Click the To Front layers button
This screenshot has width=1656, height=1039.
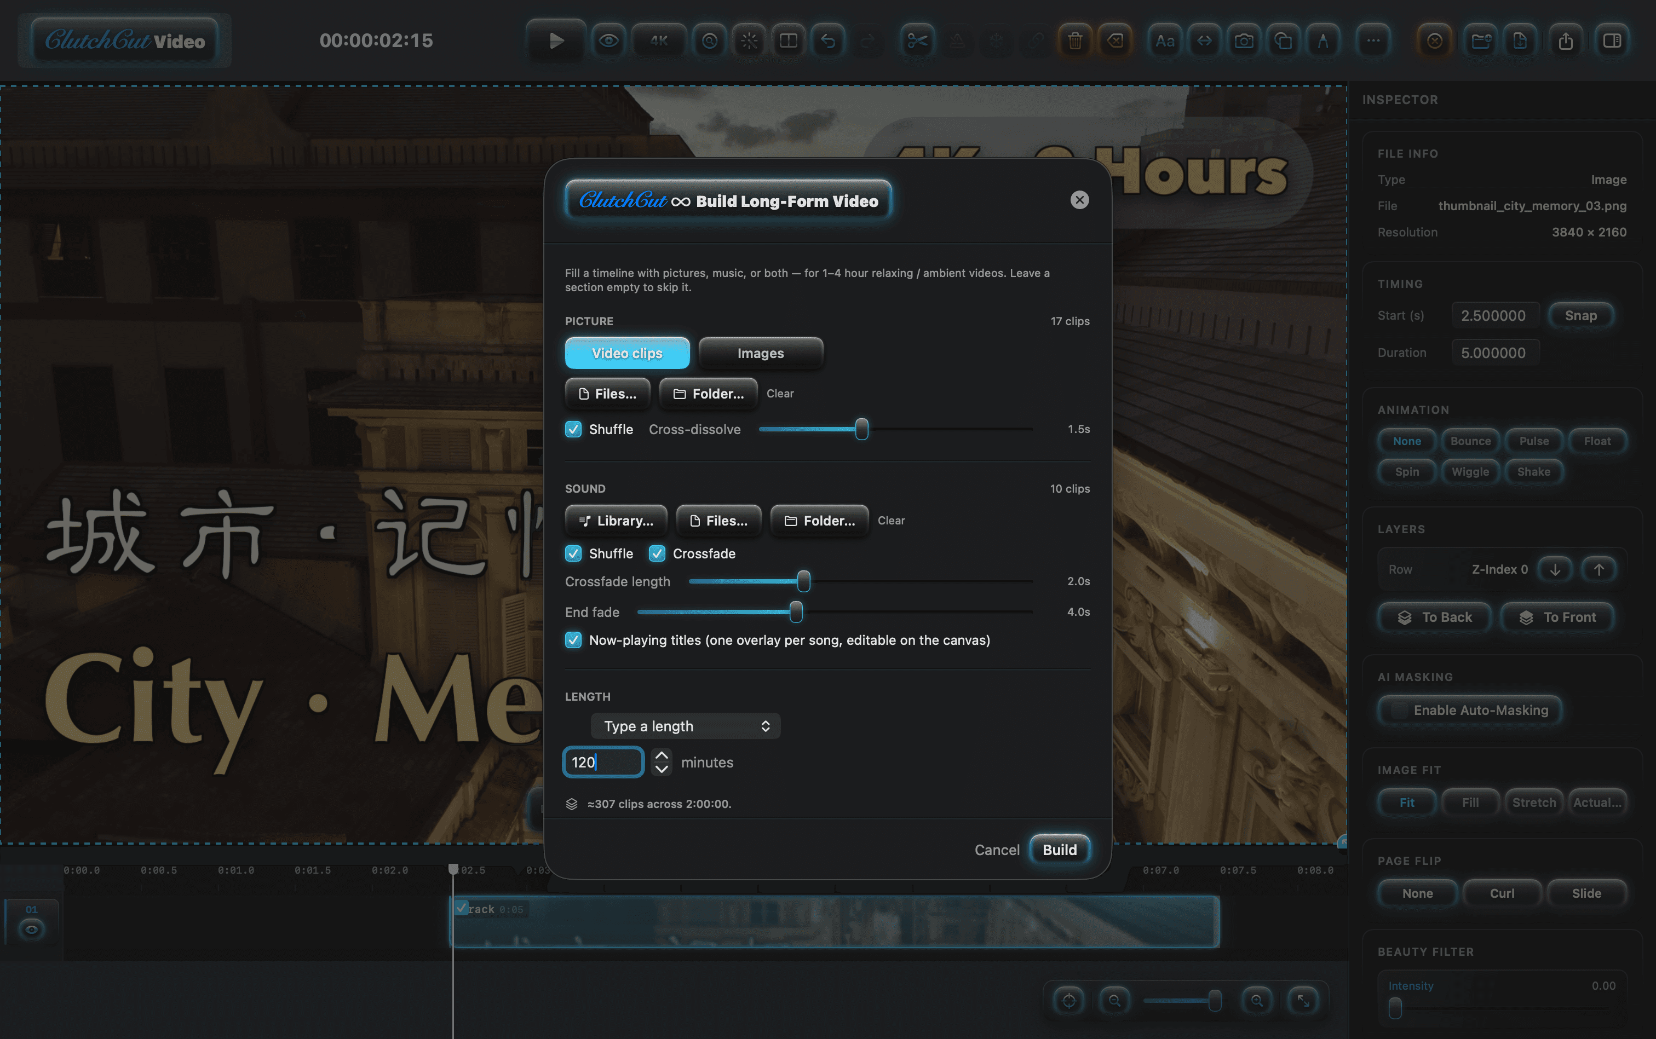[1557, 617]
